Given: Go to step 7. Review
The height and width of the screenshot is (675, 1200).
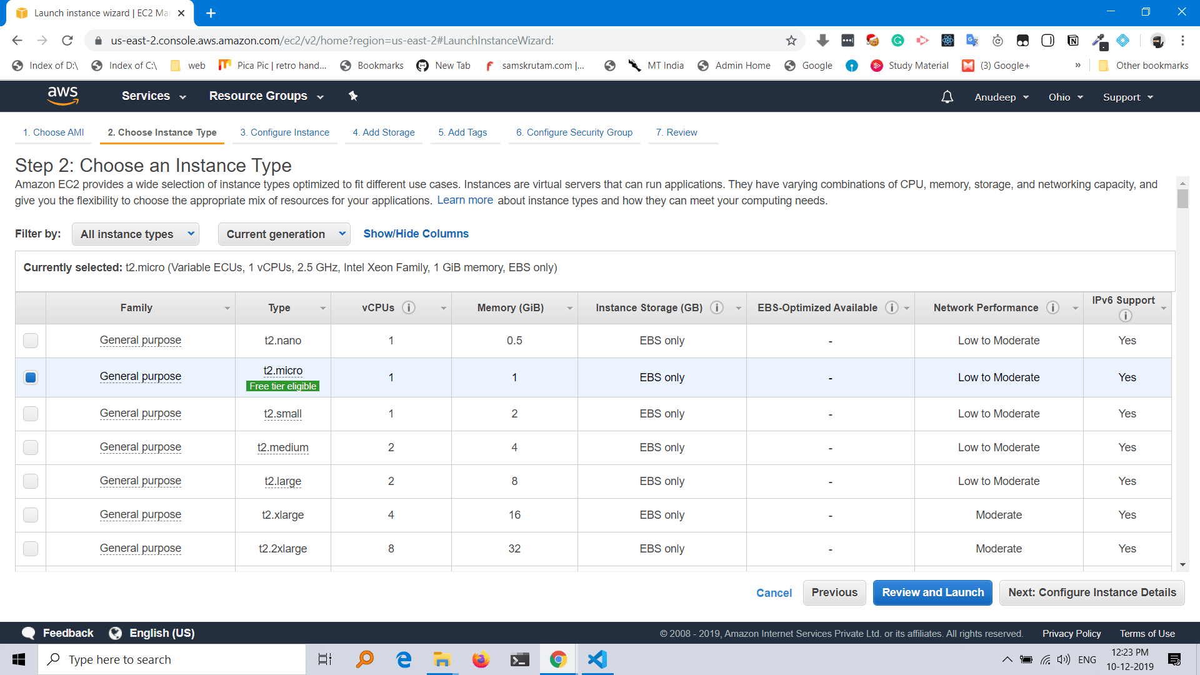Looking at the screenshot, I should 676,132.
